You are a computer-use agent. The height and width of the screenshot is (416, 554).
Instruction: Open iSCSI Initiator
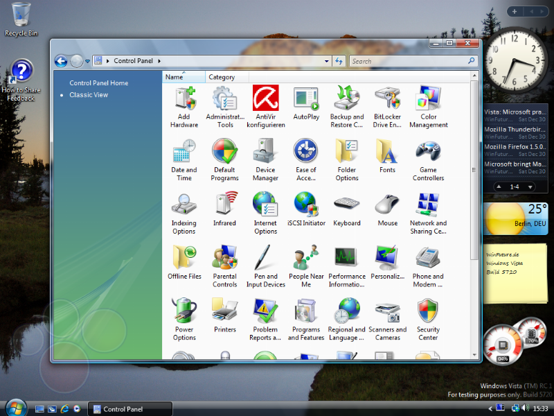(306, 209)
